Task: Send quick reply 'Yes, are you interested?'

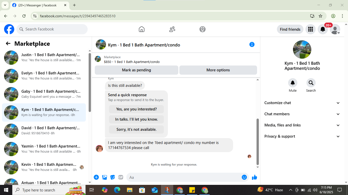Action: coord(137,109)
